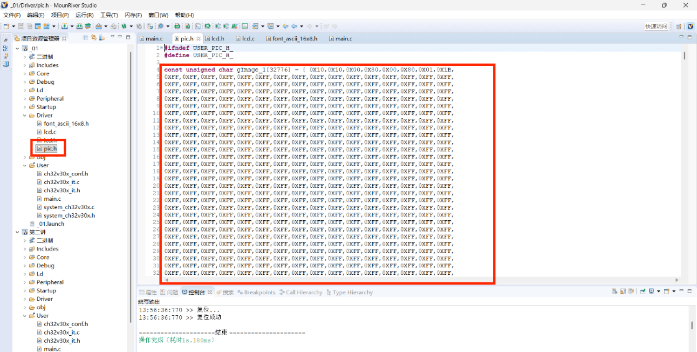Minimize the console panel view
The height and width of the screenshot is (352, 697).
click(681, 291)
